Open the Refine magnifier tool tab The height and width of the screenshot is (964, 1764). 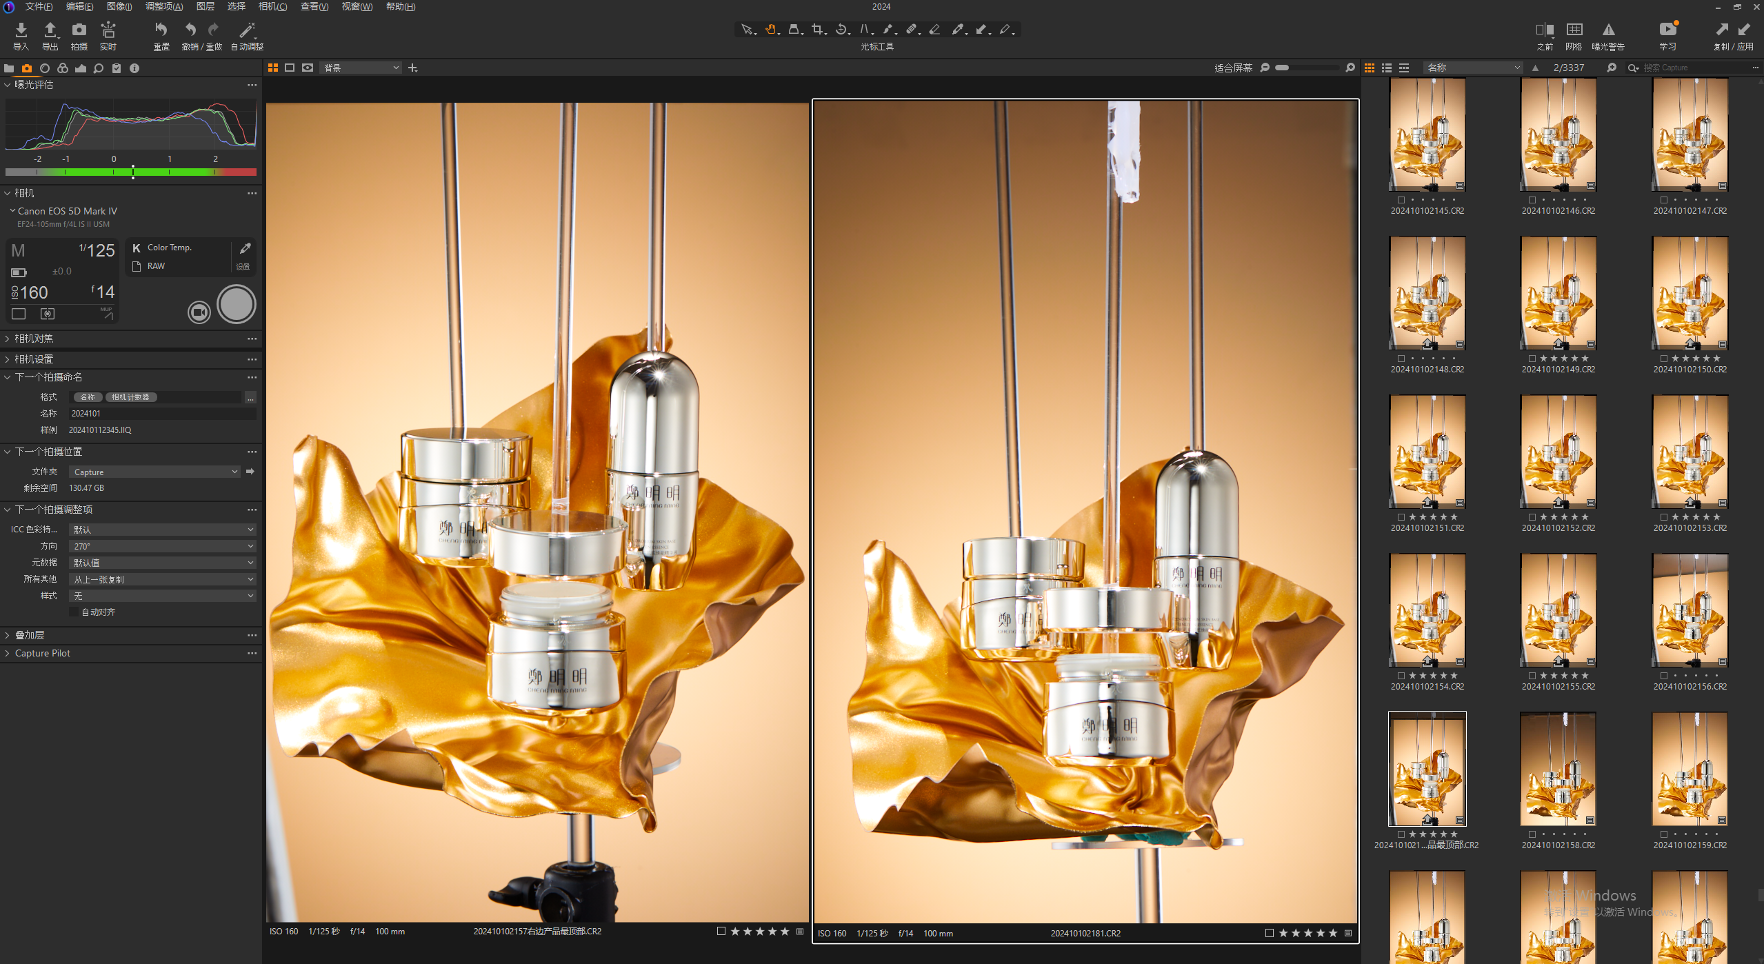click(x=99, y=68)
